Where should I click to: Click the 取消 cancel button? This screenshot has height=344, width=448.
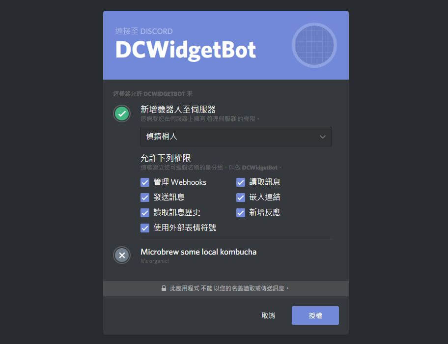coord(268,315)
